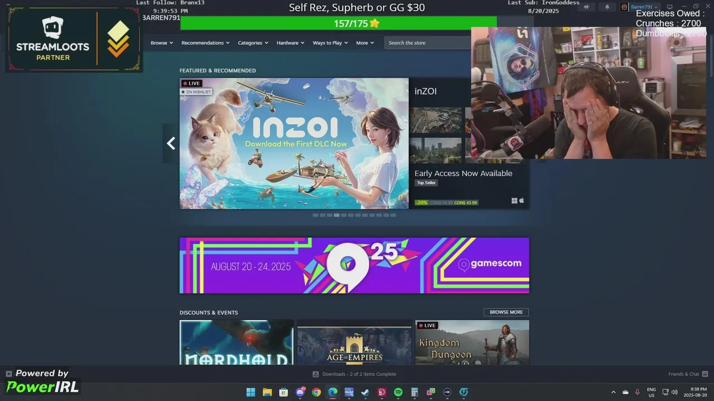This screenshot has height=401, width=714.
Task: Open ENG US language switcher
Action: point(651,392)
